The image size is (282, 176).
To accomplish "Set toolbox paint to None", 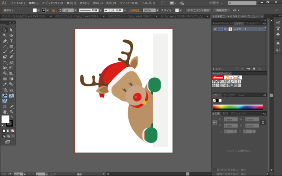I will pyautogui.click(x=13, y=131).
